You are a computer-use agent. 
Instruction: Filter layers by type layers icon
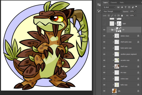tap(125, 7)
